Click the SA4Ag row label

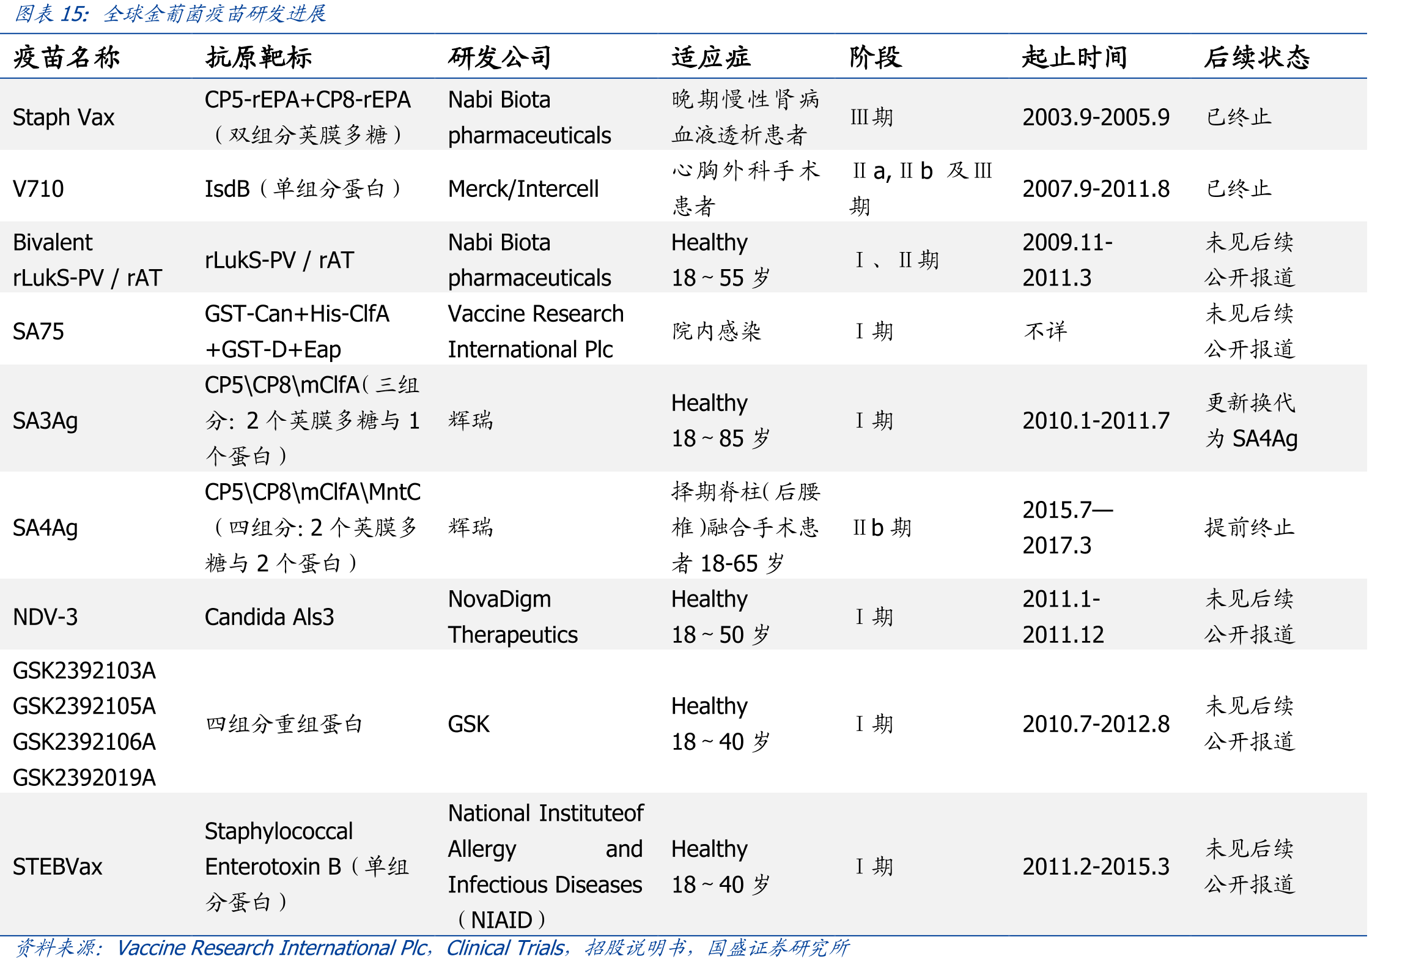click(x=45, y=528)
